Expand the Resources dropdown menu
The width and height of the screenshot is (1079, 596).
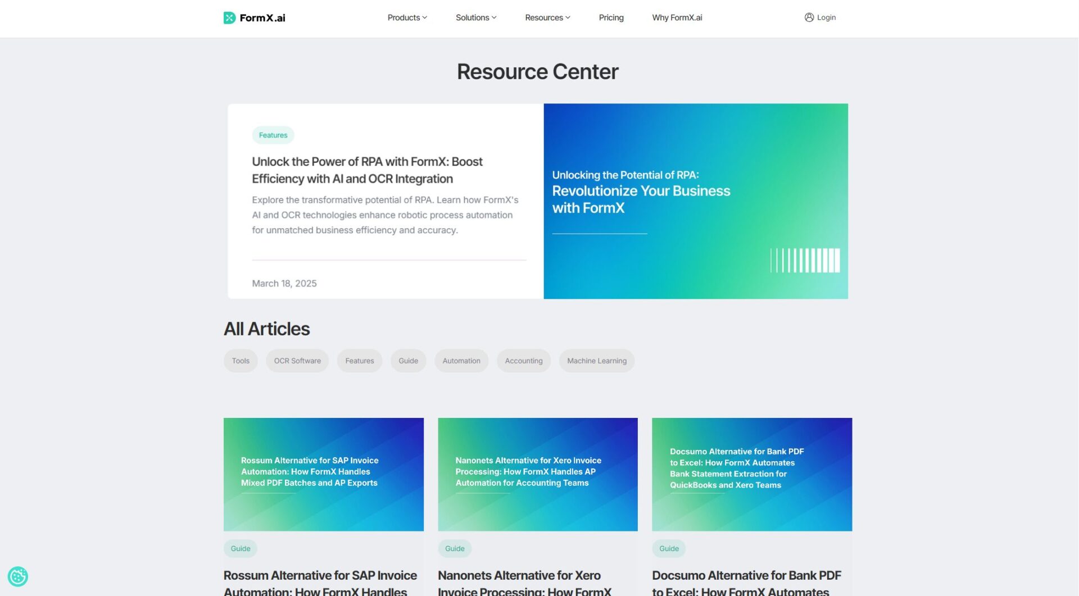(x=547, y=17)
